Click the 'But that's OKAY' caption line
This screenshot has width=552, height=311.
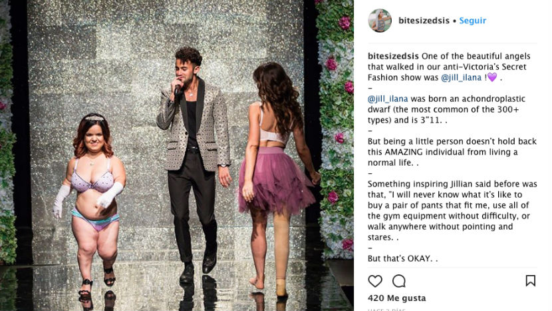tap(403, 258)
